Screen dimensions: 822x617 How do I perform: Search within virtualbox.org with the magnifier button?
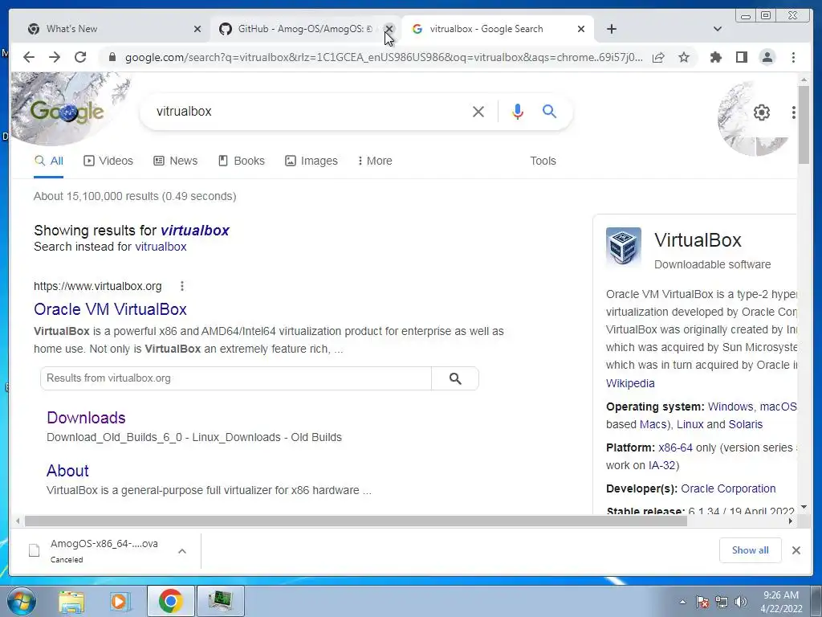coord(455,378)
